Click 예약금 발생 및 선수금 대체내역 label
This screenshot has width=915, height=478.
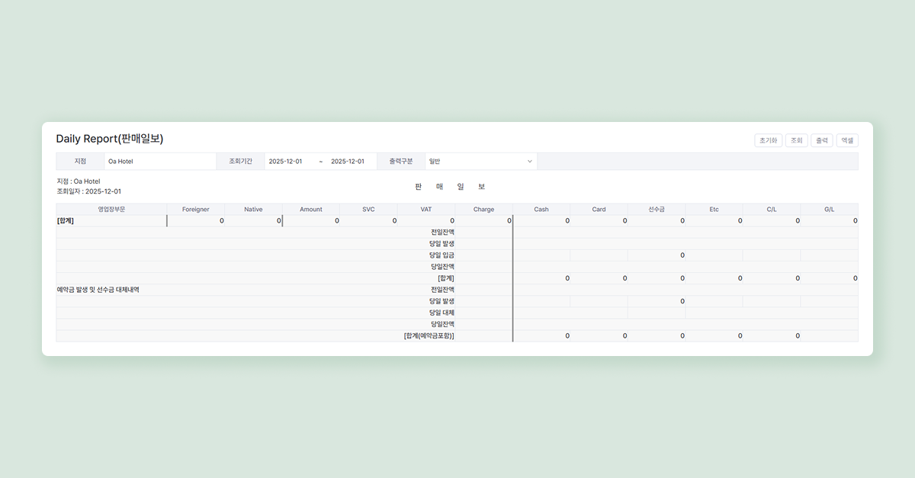(98, 290)
